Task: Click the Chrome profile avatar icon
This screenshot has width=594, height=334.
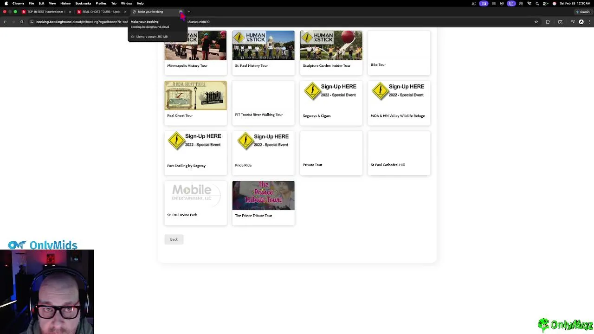Action: coord(581,22)
